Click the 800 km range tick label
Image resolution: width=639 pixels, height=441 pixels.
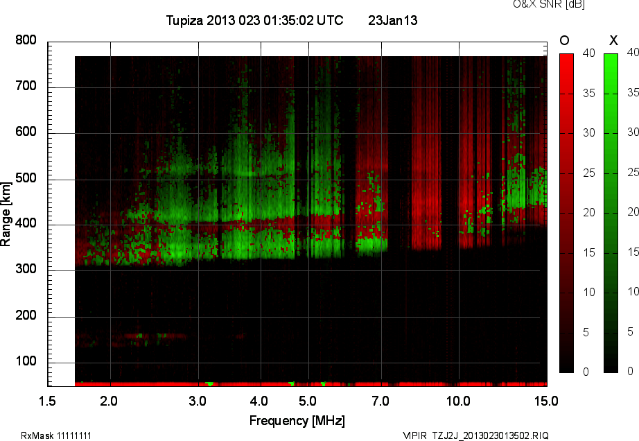[26, 41]
